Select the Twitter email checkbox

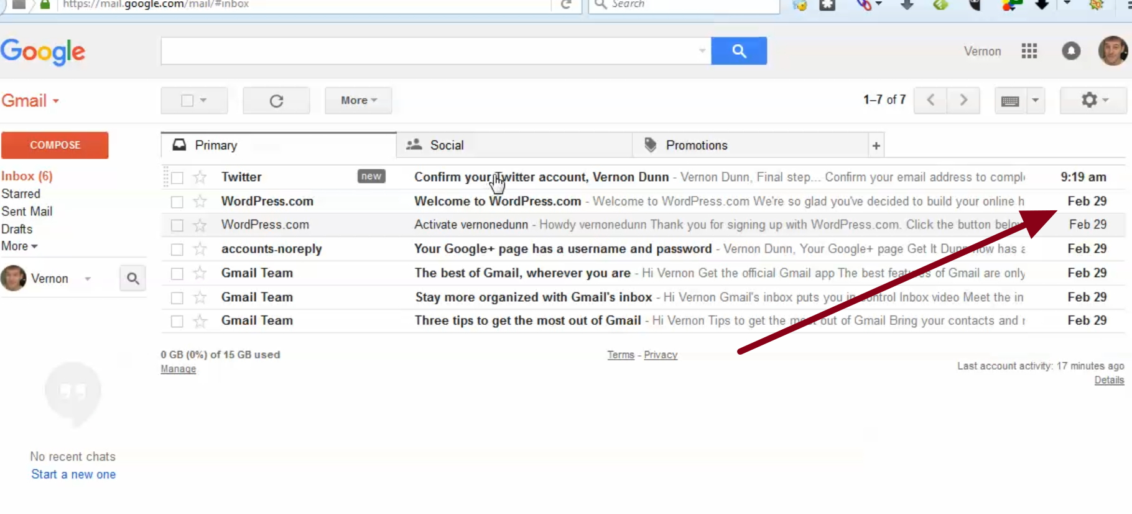(177, 178)
